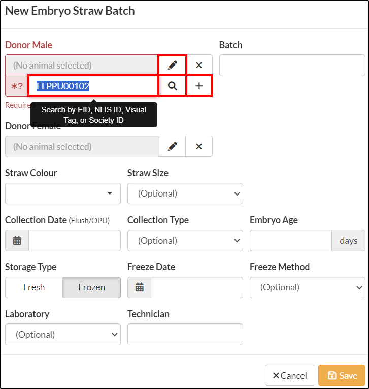Click the plus icon to add animal
Viewport: 369px width, 389px height.
199,86
